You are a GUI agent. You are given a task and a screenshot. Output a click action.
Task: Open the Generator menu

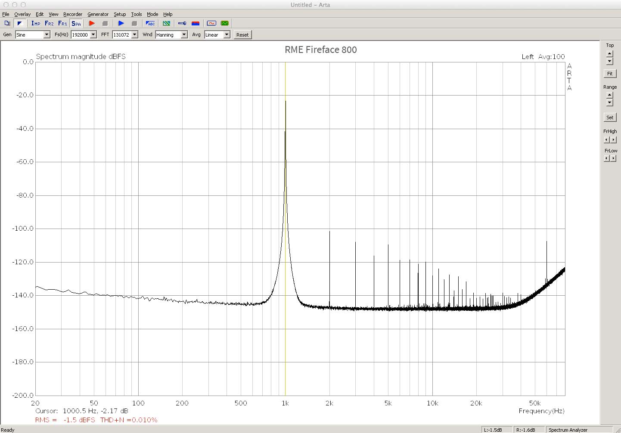[x=98, y=14]
